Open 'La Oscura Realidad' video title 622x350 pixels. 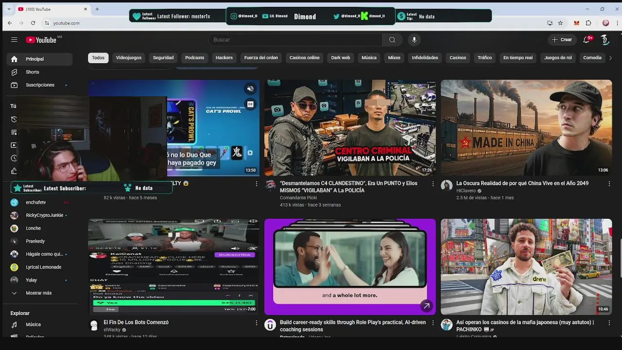522,183
